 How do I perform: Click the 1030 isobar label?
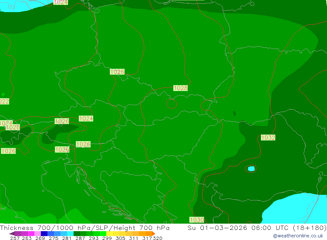tap(197, 219)
